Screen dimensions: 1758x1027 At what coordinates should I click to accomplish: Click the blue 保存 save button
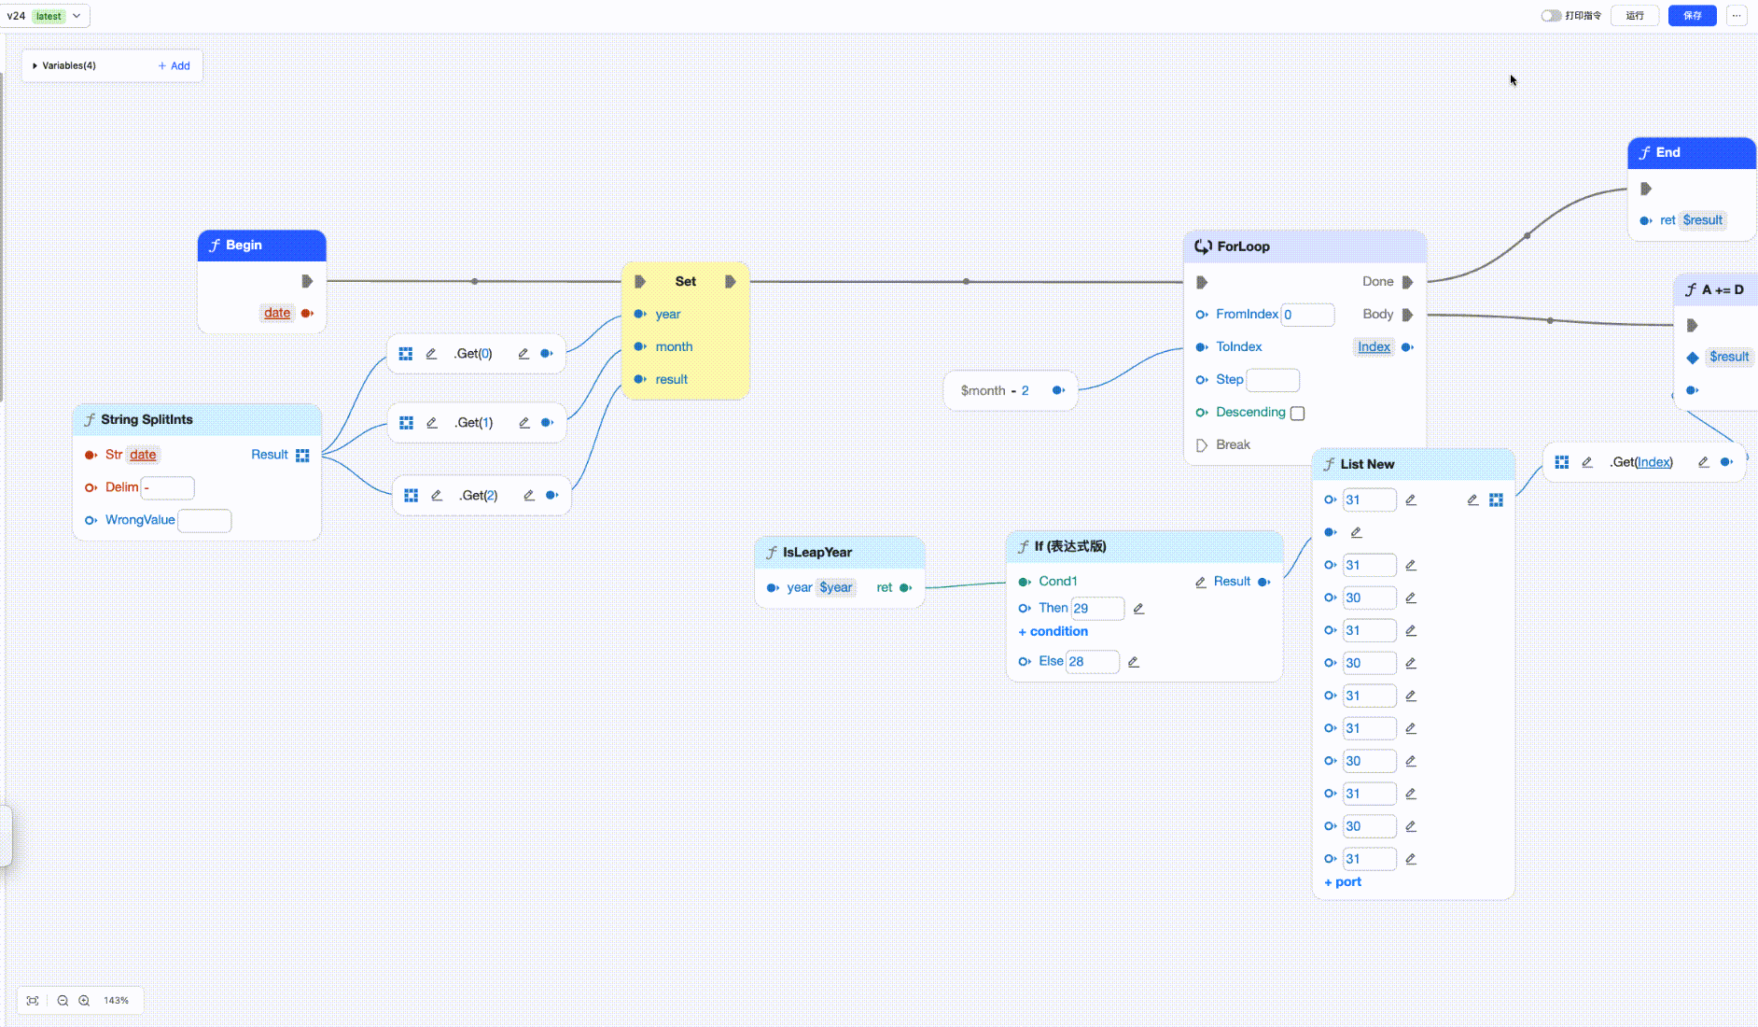click(x=1692, y=16)
